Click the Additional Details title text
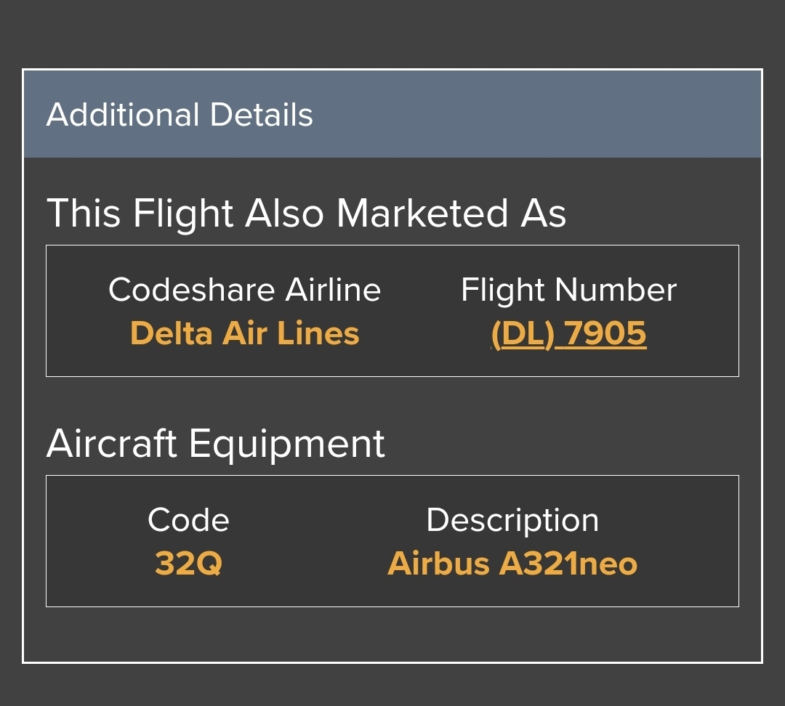The image size is (785, 706). pyautogui.click(x=180, y=115)
